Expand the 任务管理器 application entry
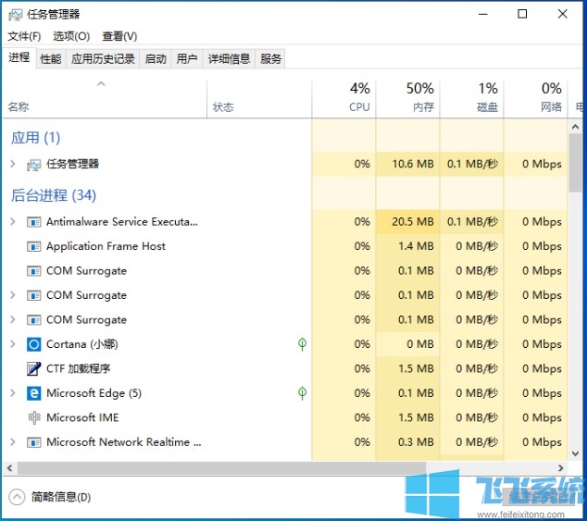Image resolution: width=587 pixels, height=521 pixels. (13, 164)
